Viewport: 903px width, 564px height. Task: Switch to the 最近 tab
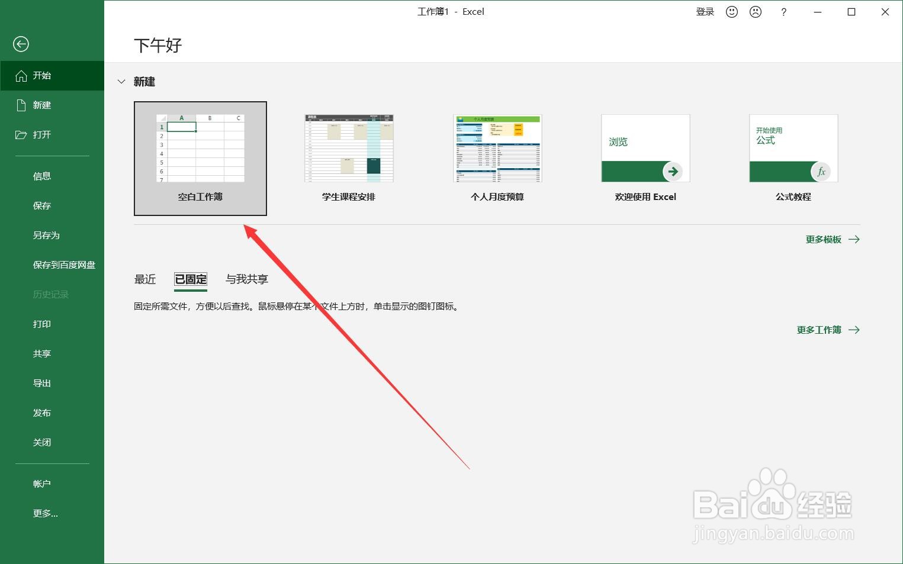(x=145, y=279)
